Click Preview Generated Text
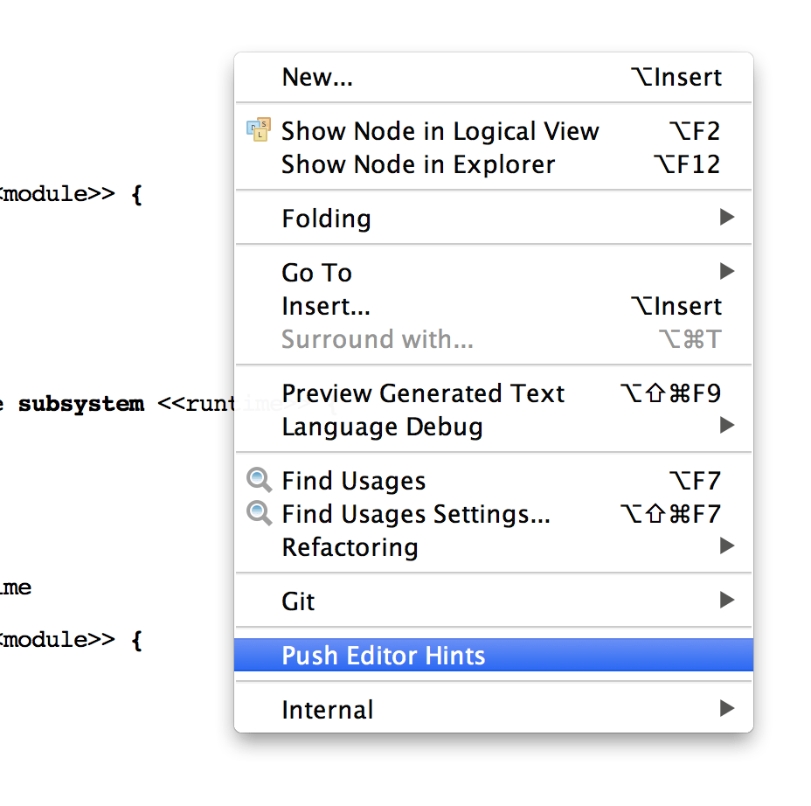The width and height of the screenshot is (811, 806). point(423,393)
